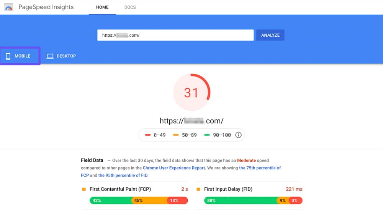
Task: Open the Home navigation tab
Action: pos(102,7)
